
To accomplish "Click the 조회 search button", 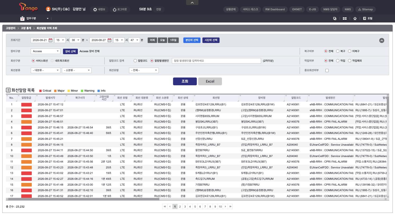I will point(185,81).
